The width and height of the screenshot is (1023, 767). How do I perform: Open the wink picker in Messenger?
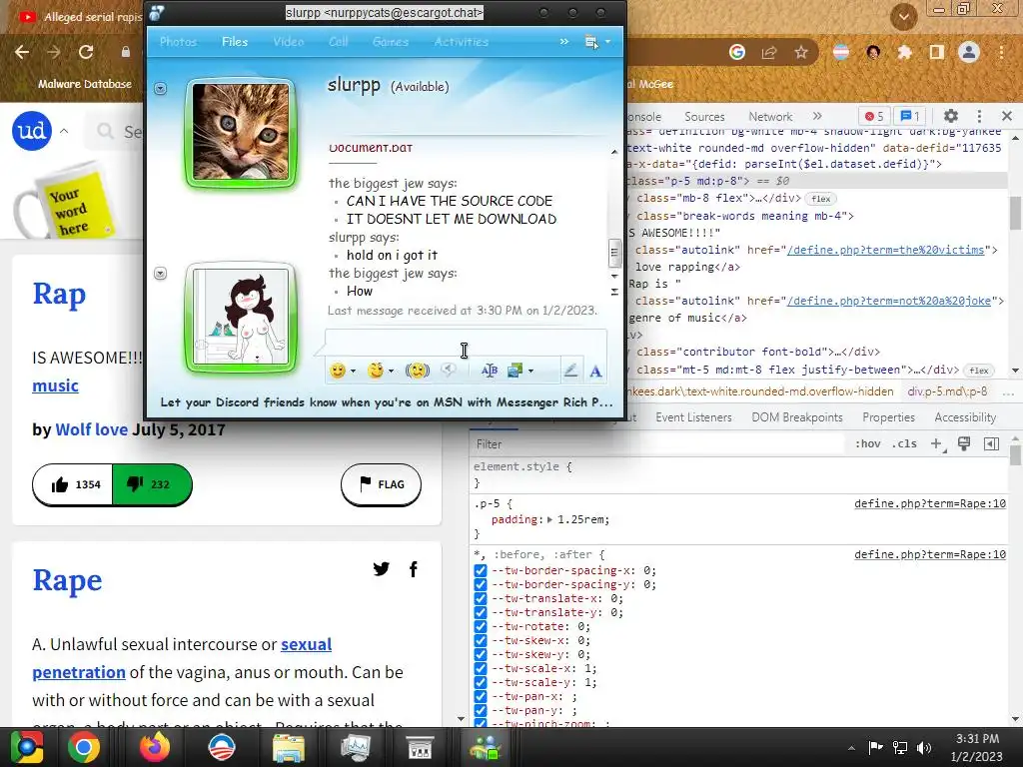376,371
